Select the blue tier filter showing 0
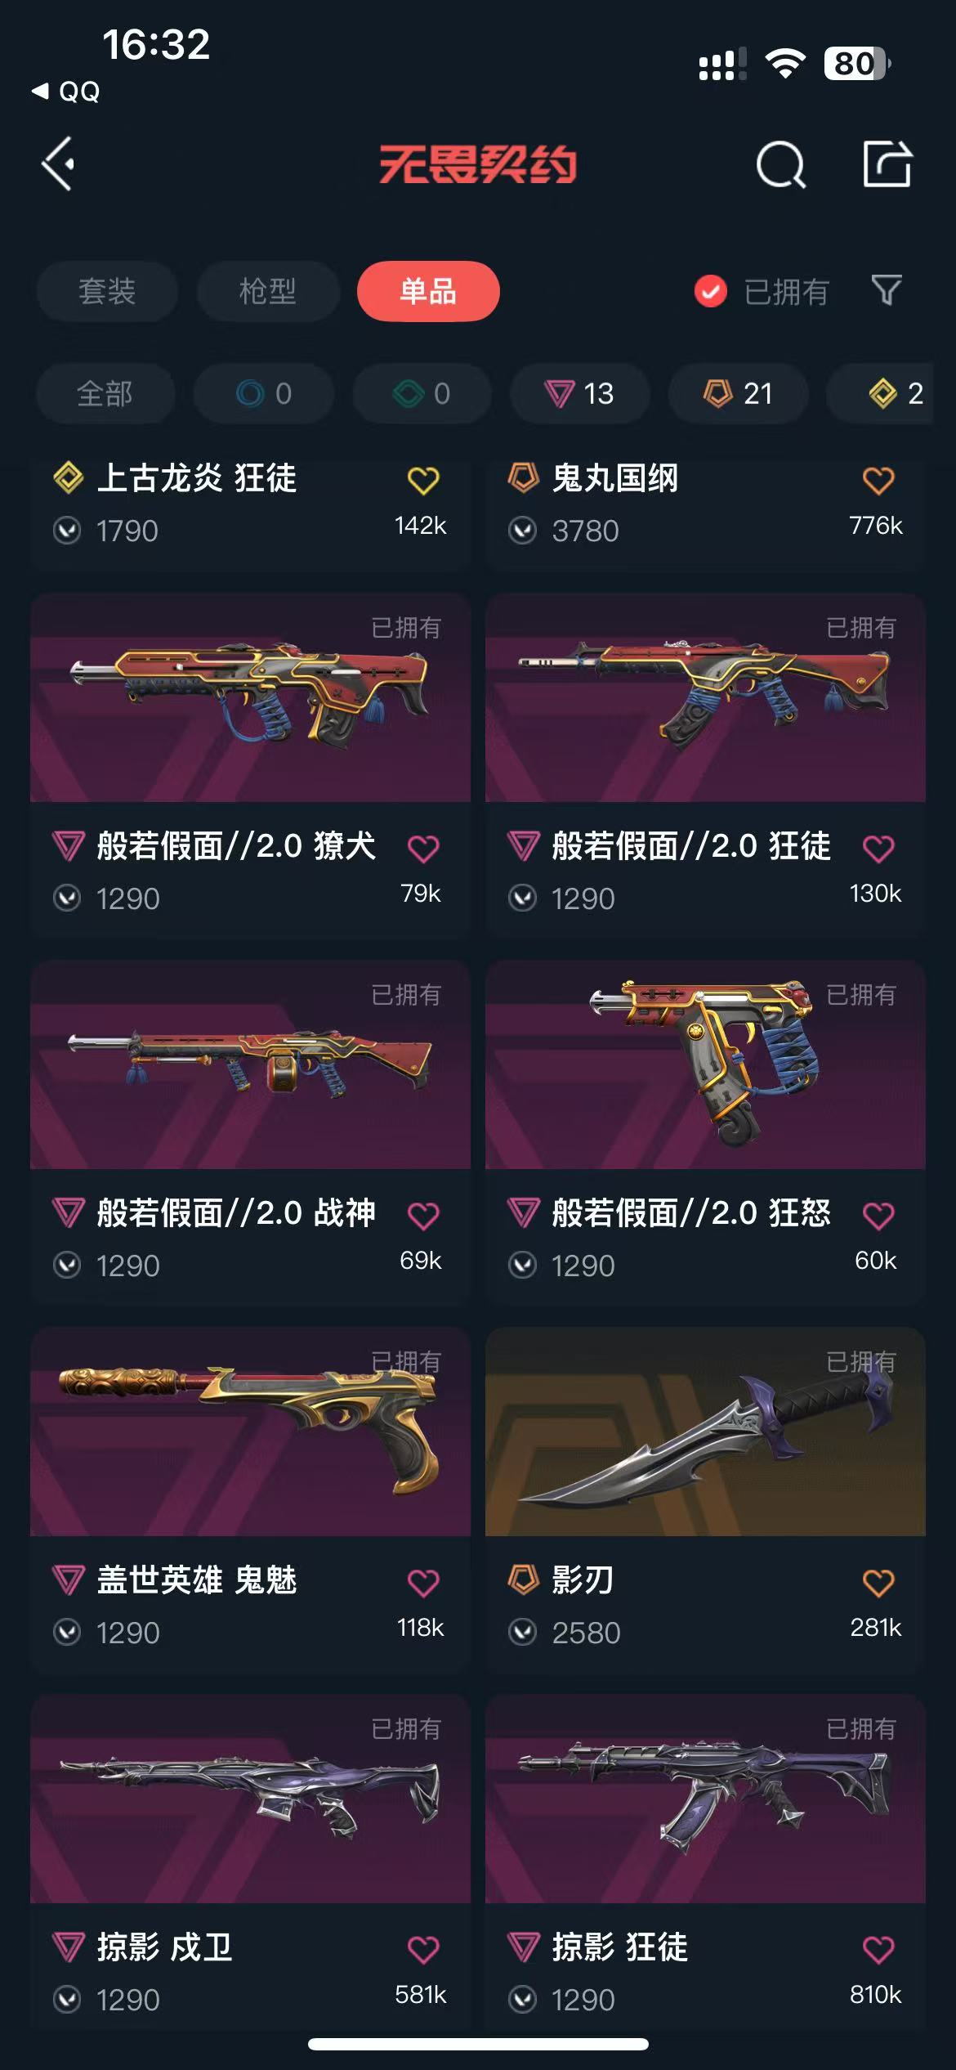This screenshot has width=956, height=2070. click(x=264, y=394)
